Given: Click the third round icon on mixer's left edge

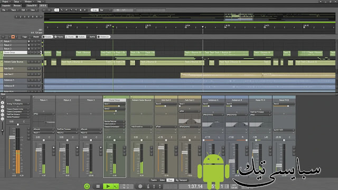Looking at the screenshot, I should click(2, 111).
